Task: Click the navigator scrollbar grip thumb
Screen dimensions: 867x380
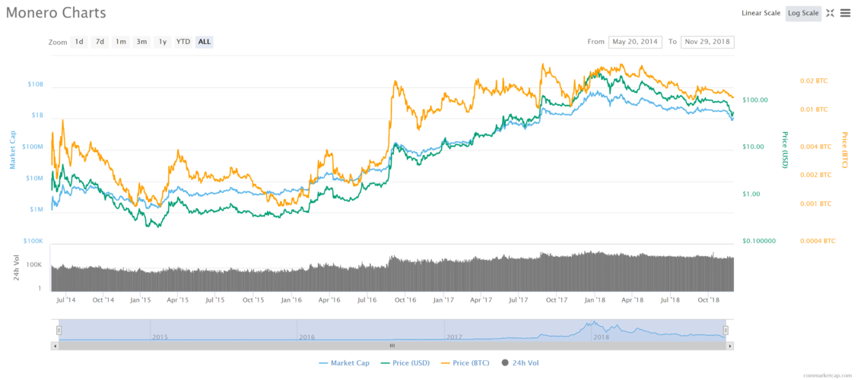Action: pos(392,346)
